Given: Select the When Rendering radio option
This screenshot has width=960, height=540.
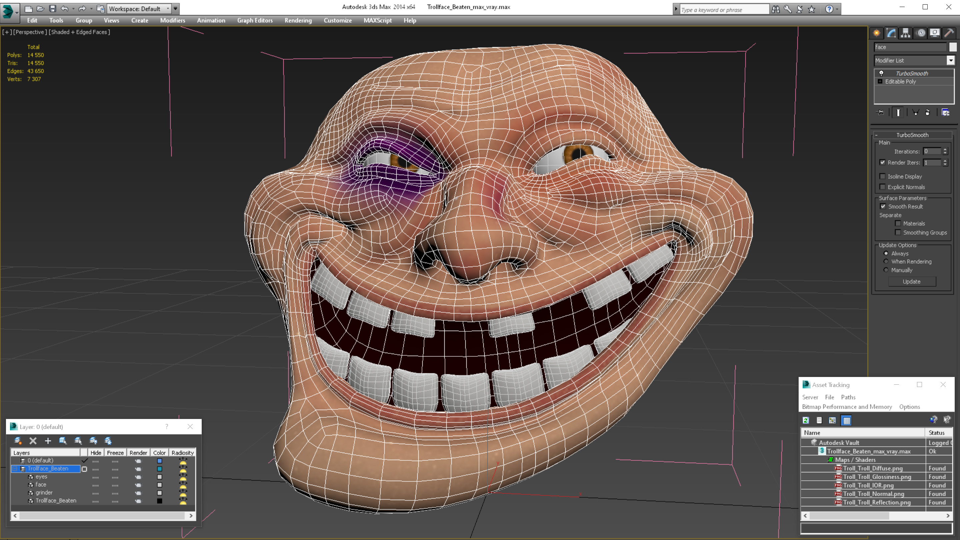Looking at the screenshot, I should click(886, 262).
